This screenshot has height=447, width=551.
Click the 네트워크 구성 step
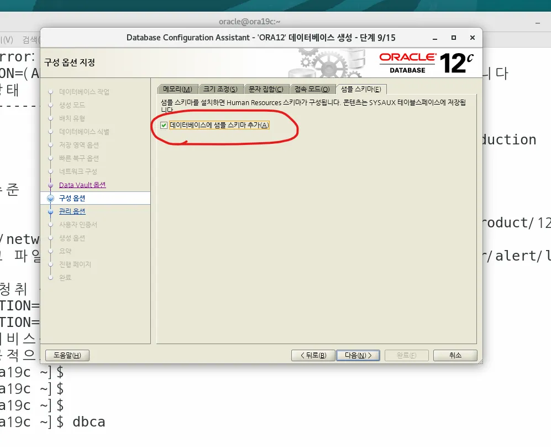point(78,171)
